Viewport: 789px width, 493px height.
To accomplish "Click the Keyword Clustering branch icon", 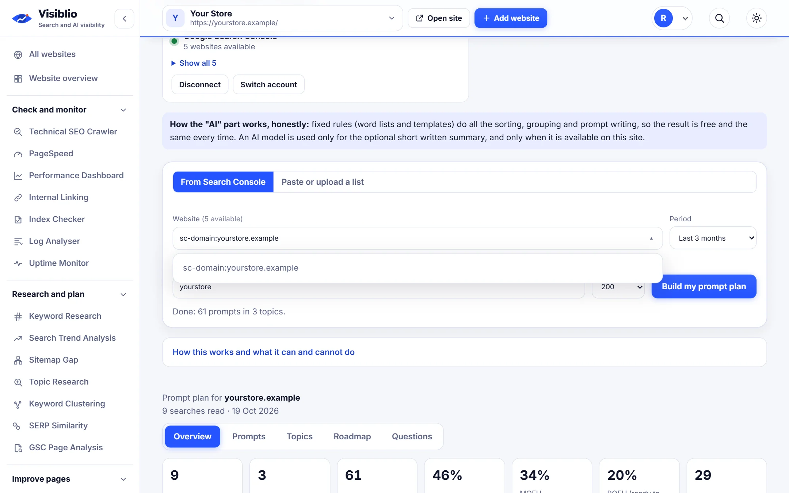I will click(18, 404).
